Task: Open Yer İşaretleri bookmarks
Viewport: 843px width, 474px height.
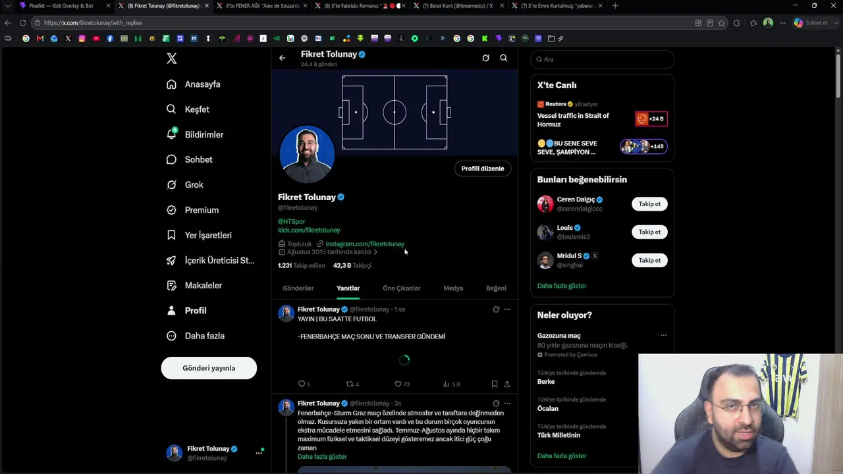Action: [x=199, y=235]
